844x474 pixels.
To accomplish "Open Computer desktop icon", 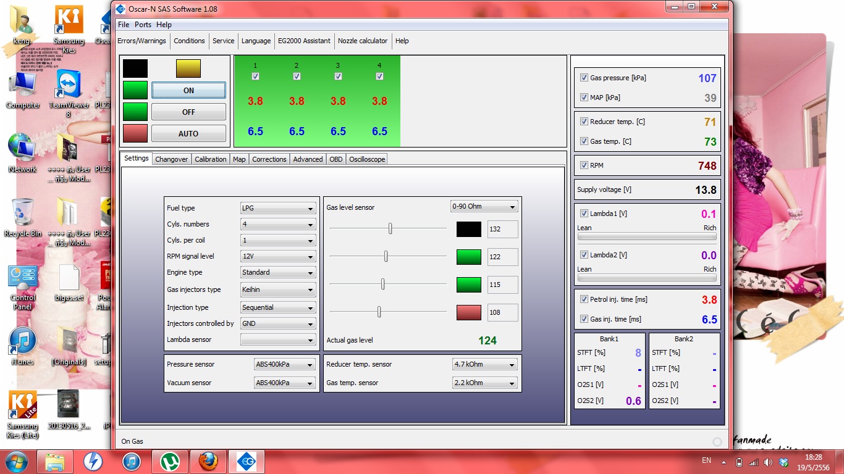I will coord(23,89).
